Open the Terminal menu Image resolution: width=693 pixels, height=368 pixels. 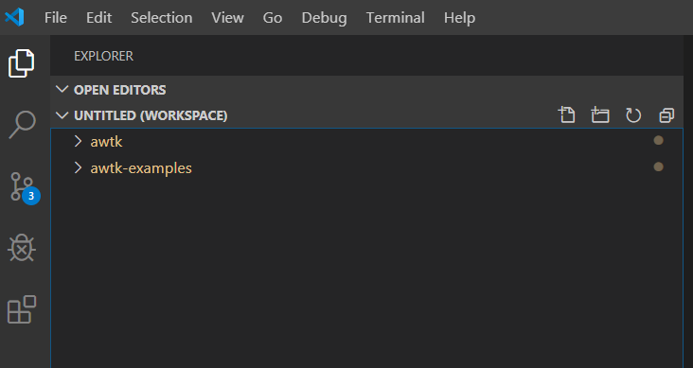click(395, 18)
